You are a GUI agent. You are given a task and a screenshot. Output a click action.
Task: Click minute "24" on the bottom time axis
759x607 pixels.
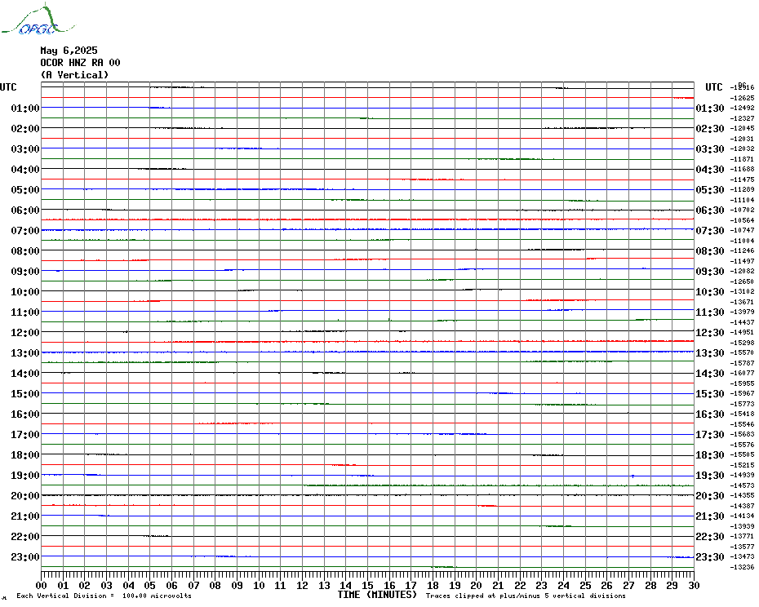(x=563, y=585)
